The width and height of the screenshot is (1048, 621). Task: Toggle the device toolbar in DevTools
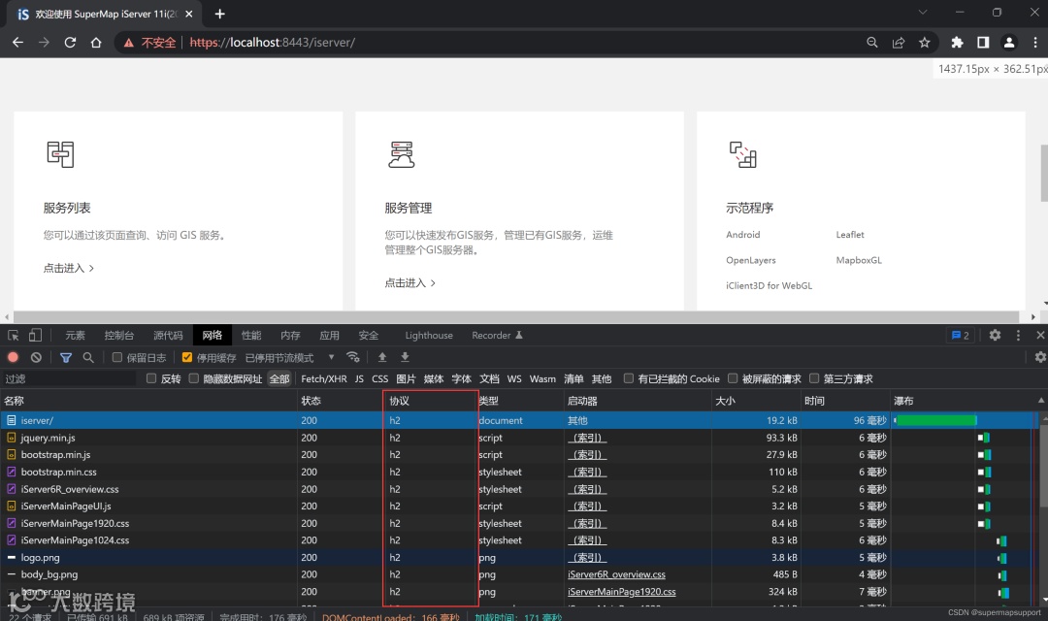(x=35, y=335)
